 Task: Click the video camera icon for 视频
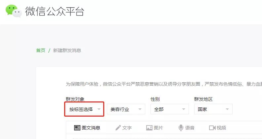coord(212,128)
